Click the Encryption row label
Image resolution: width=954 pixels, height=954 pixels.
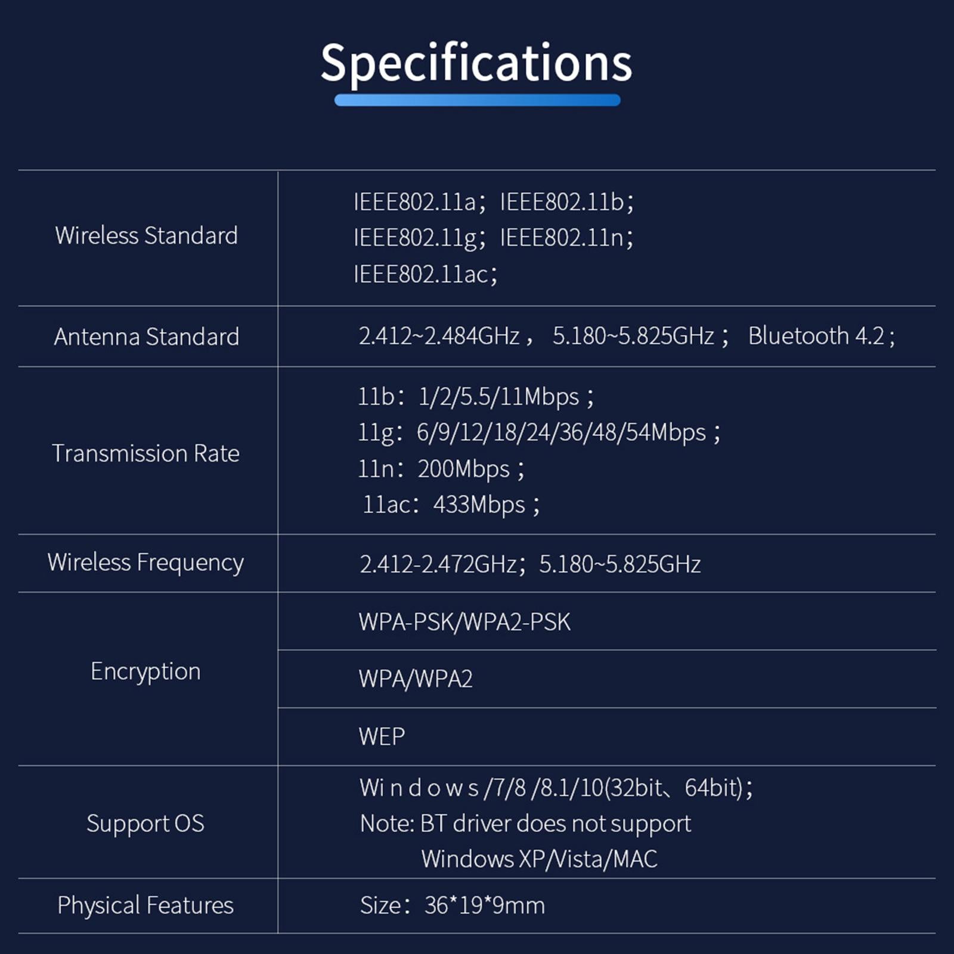point(146,671)
